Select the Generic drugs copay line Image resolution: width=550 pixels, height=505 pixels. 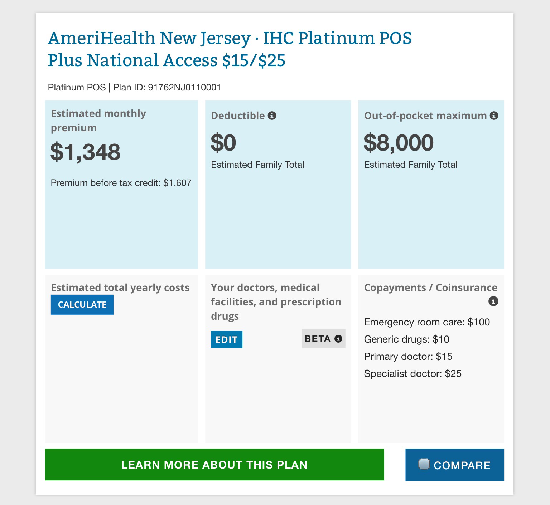click(x=406, y=339)
